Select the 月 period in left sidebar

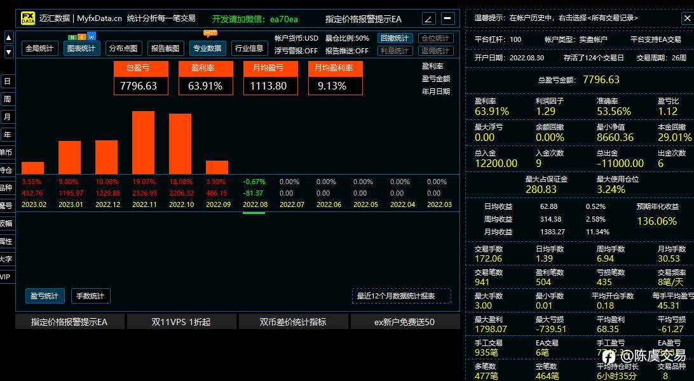pyautogui.click(x=7, y=117)
